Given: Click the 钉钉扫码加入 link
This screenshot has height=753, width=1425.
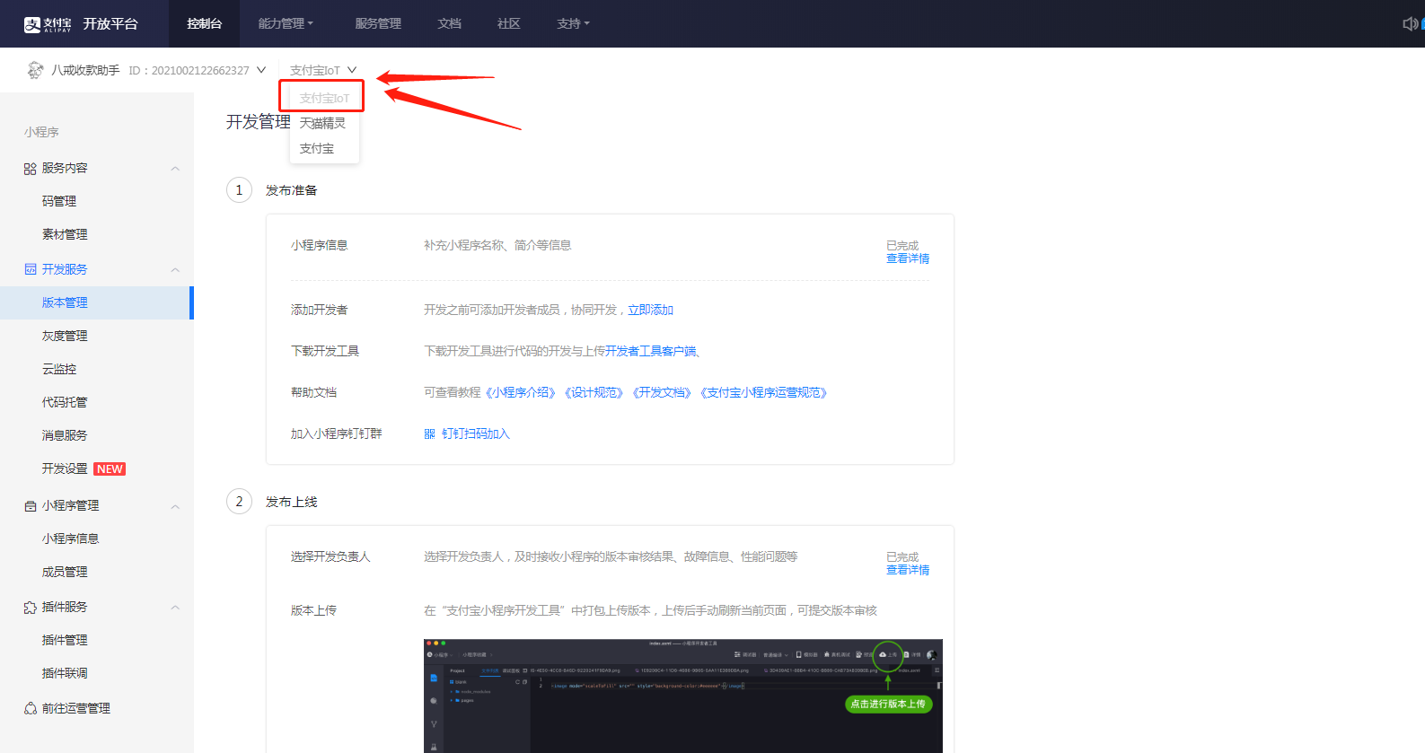Looking at the screenshot, I should point(475,433).
